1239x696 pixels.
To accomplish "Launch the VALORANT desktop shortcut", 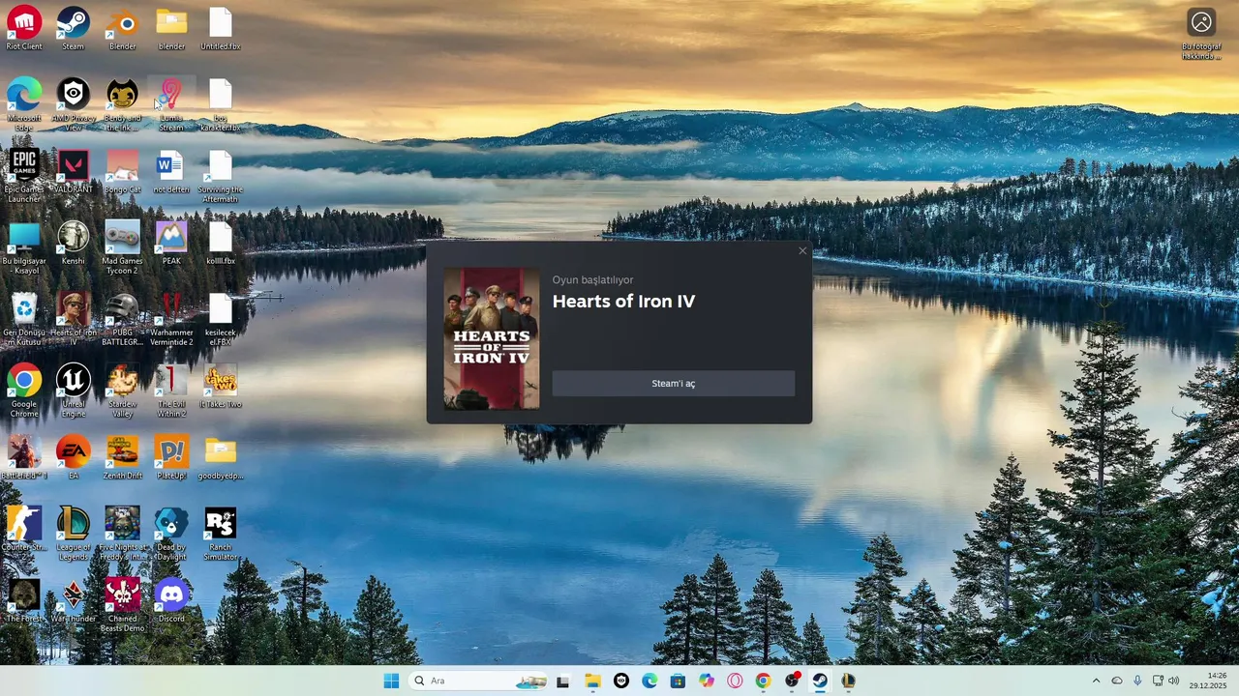I will (74, 172).
